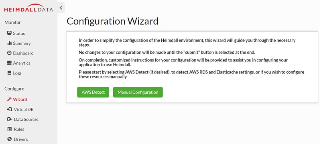Open the Data Sources menu entry
321x144 pixels.
[x=26, y=119]
